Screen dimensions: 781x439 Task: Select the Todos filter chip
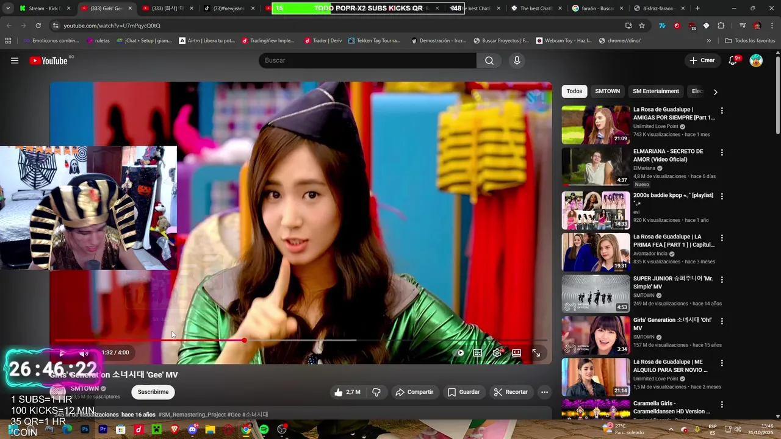click(x=574, y=91)
